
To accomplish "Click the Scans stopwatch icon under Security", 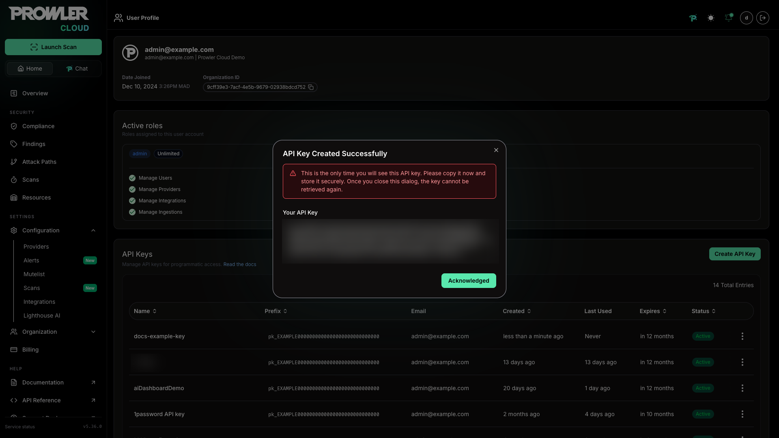I will 14,180.
